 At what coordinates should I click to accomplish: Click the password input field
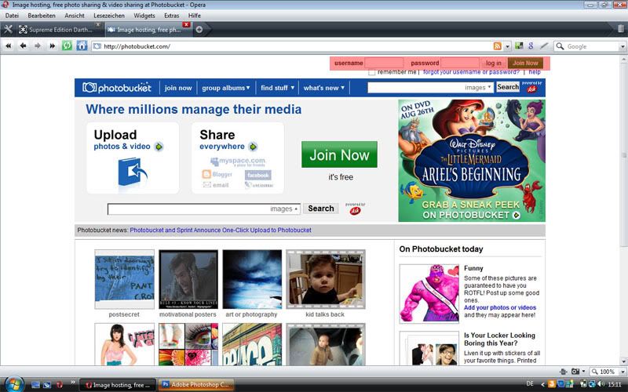[x=460, y=63]
